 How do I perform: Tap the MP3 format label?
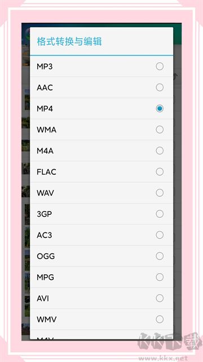click(x=45, y=67)
